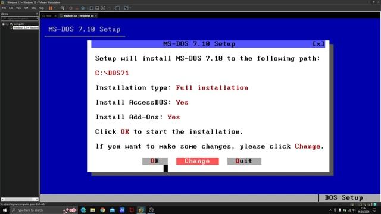Screen dimensions: 381x214
Task: Click the Change button in setup dialog
Action: point(197,161)
